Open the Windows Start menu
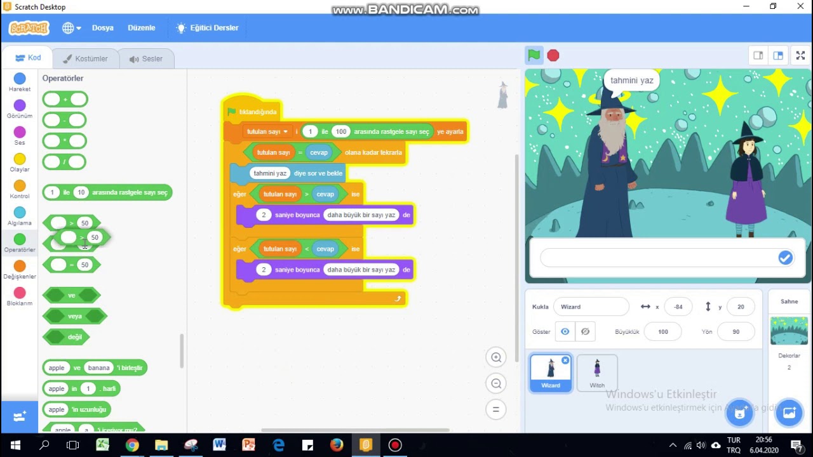 [x=15, y=445]
